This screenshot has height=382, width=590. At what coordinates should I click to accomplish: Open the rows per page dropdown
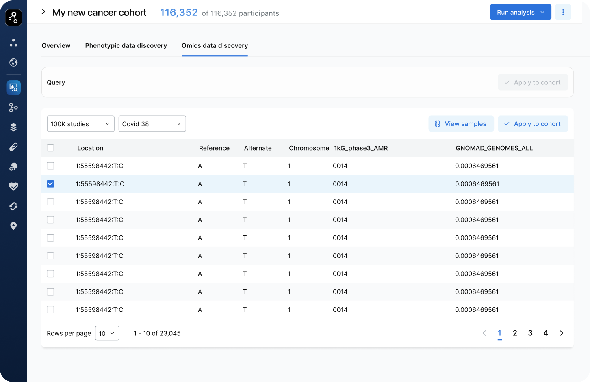point(107,333)
